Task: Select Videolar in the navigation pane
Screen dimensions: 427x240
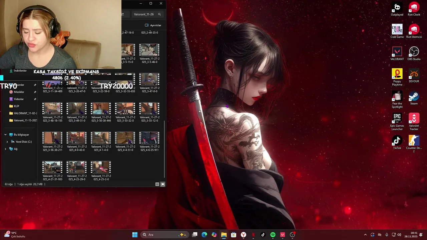Action: [x=19, y=99]
